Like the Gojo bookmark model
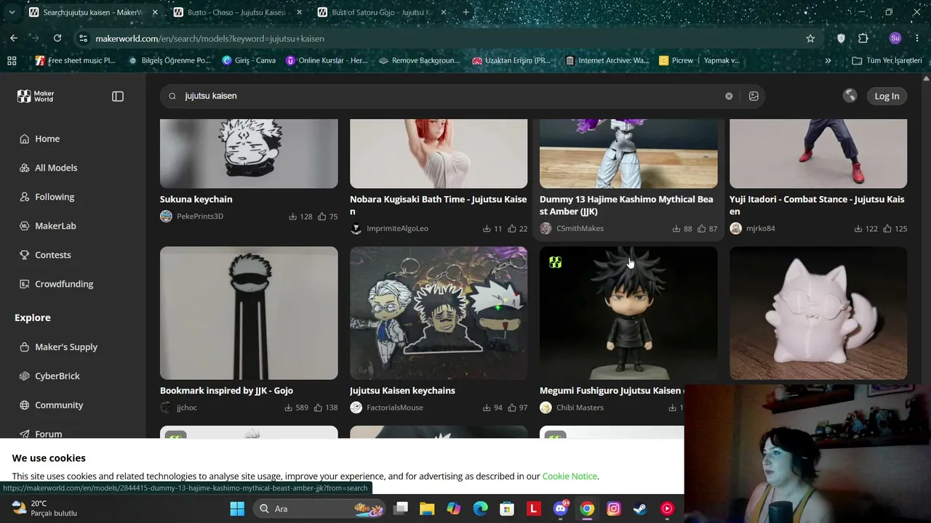Image resolution: width=931 pixels, height=523 pixels. [318, 408]
